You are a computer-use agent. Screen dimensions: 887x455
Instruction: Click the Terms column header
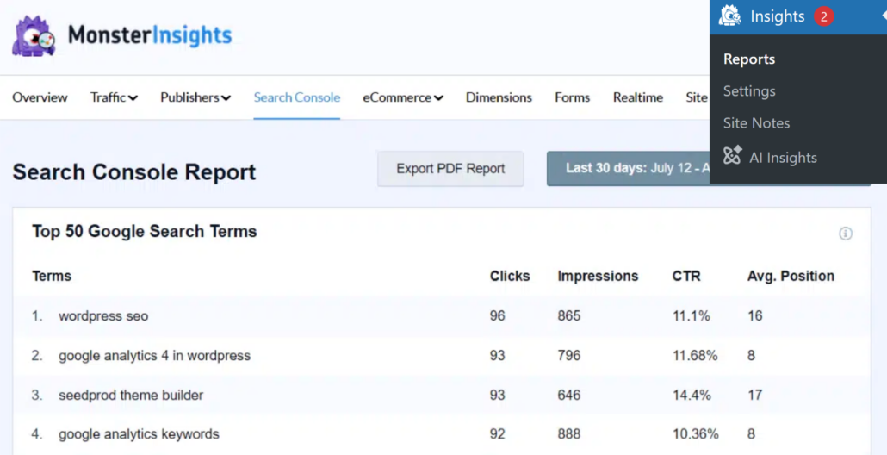point(52,276)
